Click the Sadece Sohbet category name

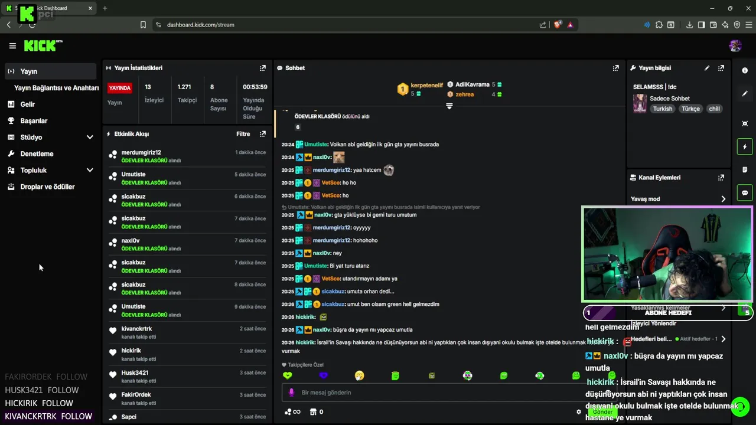[670, 99]
